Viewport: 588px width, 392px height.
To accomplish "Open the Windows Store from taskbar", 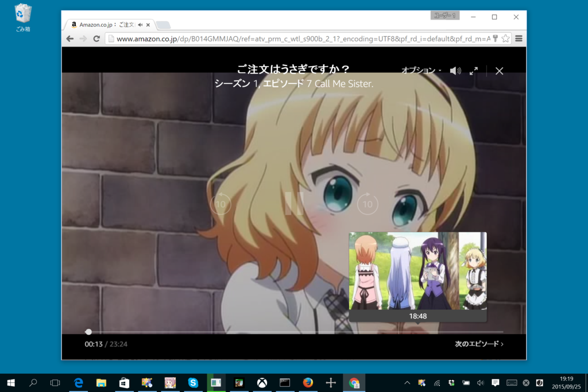I will (x=124, y=383).
